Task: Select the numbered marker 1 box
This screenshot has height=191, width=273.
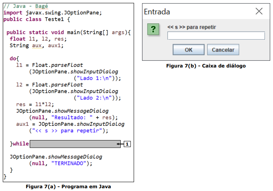Action: pyautogui.click(x=127, y=144)
